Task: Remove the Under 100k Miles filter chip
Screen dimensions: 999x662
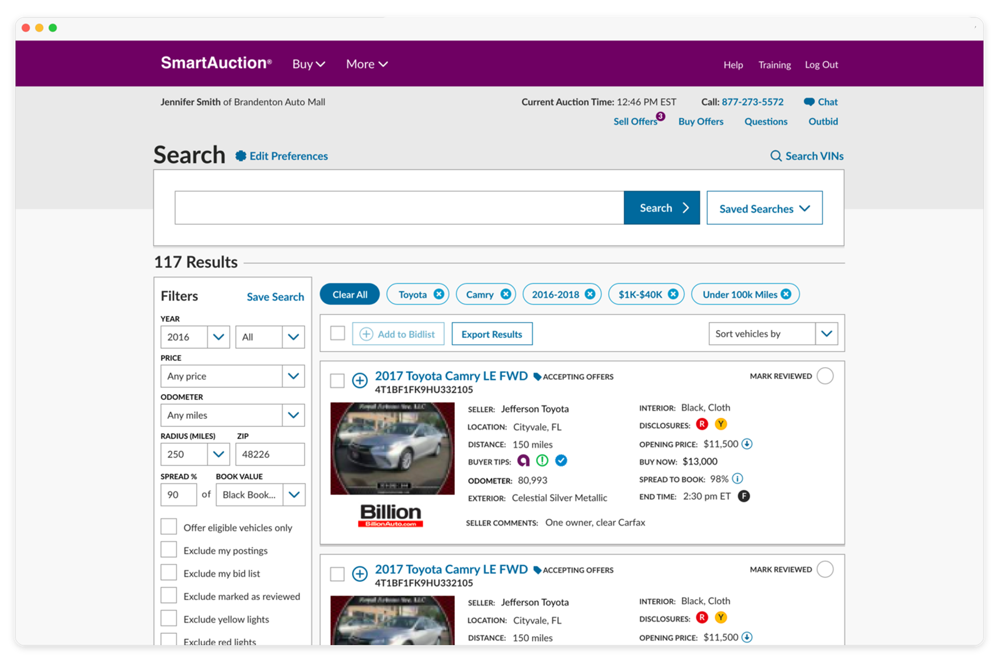Action: point(786,294)
